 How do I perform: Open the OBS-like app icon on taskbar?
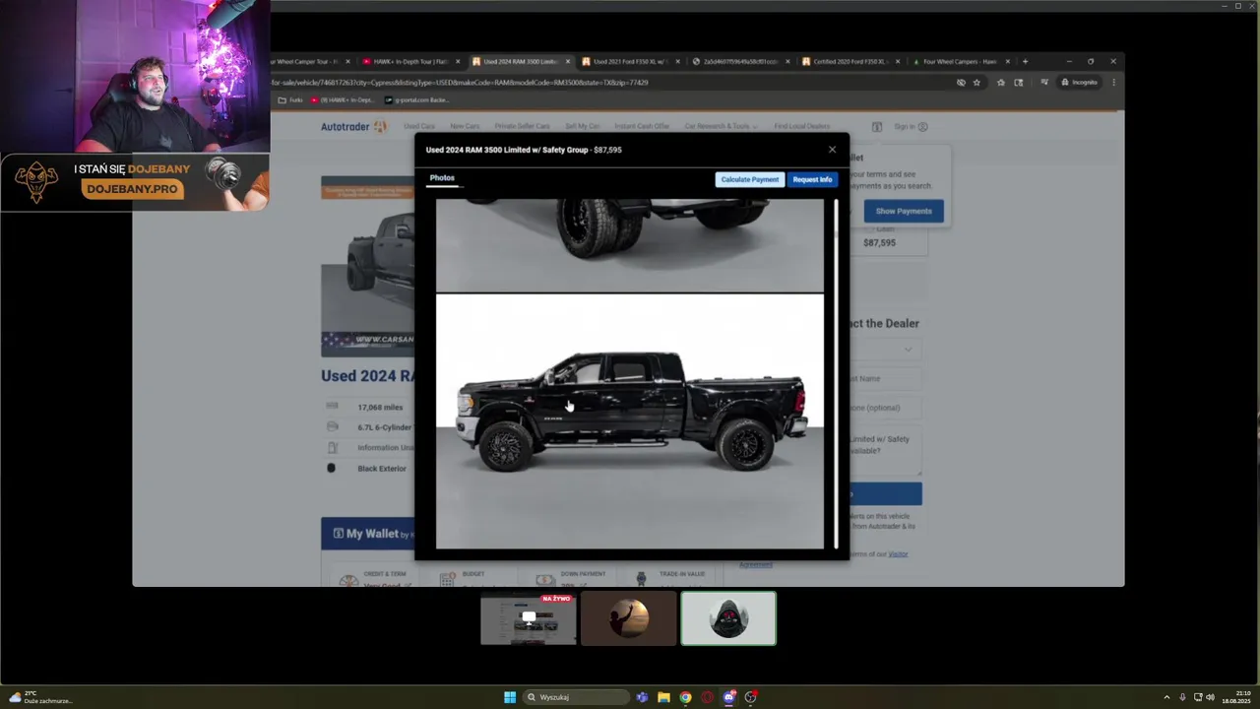click(x=751, y=697)
